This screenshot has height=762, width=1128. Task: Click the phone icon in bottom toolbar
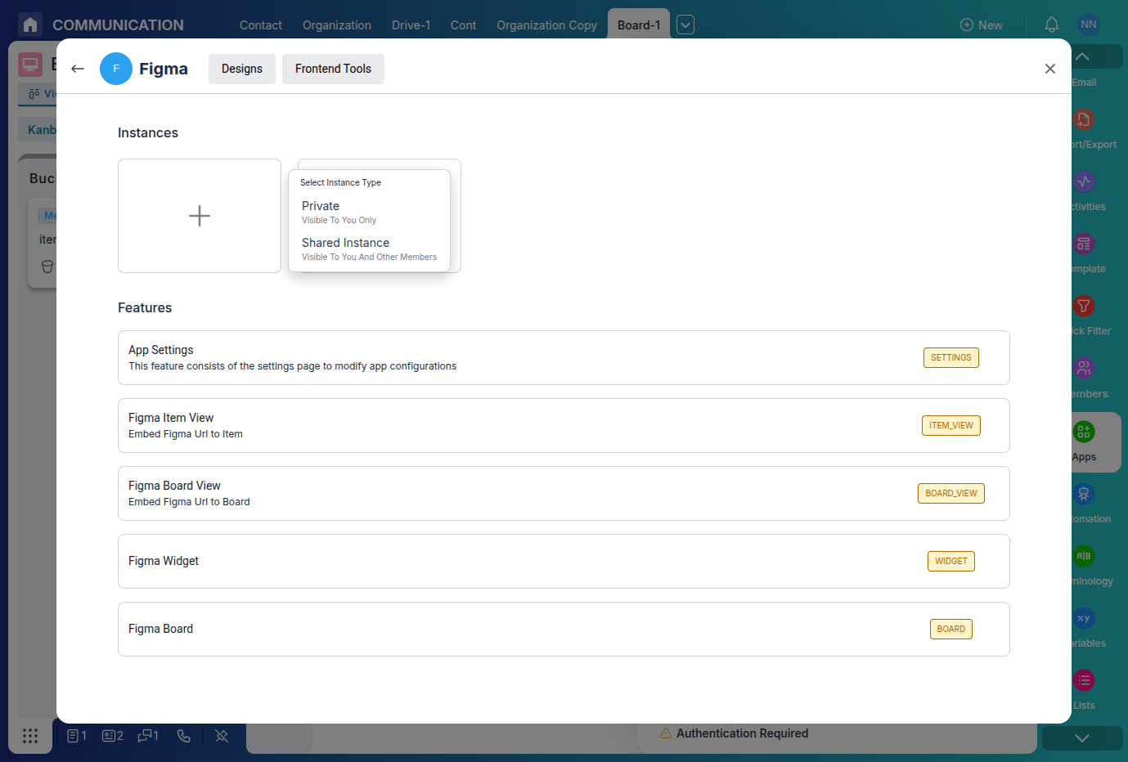click(x=183, y=736)
